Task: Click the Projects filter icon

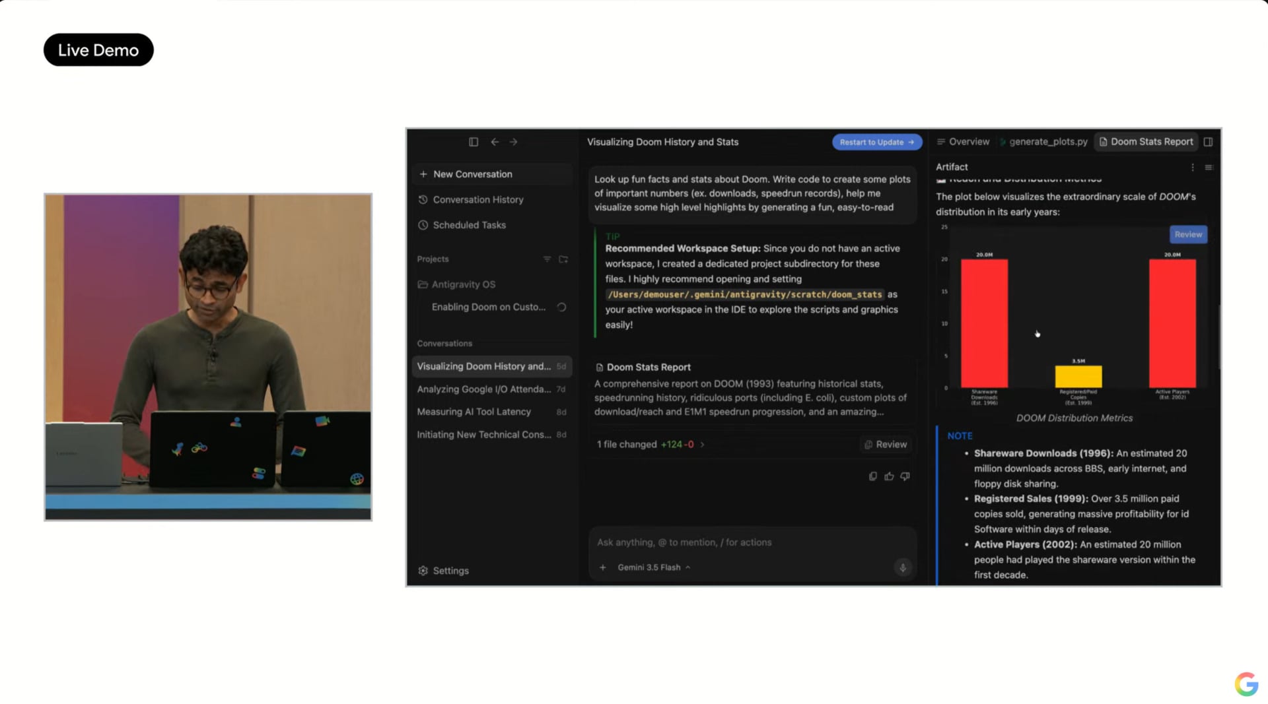Action: [x=547, y=259]
